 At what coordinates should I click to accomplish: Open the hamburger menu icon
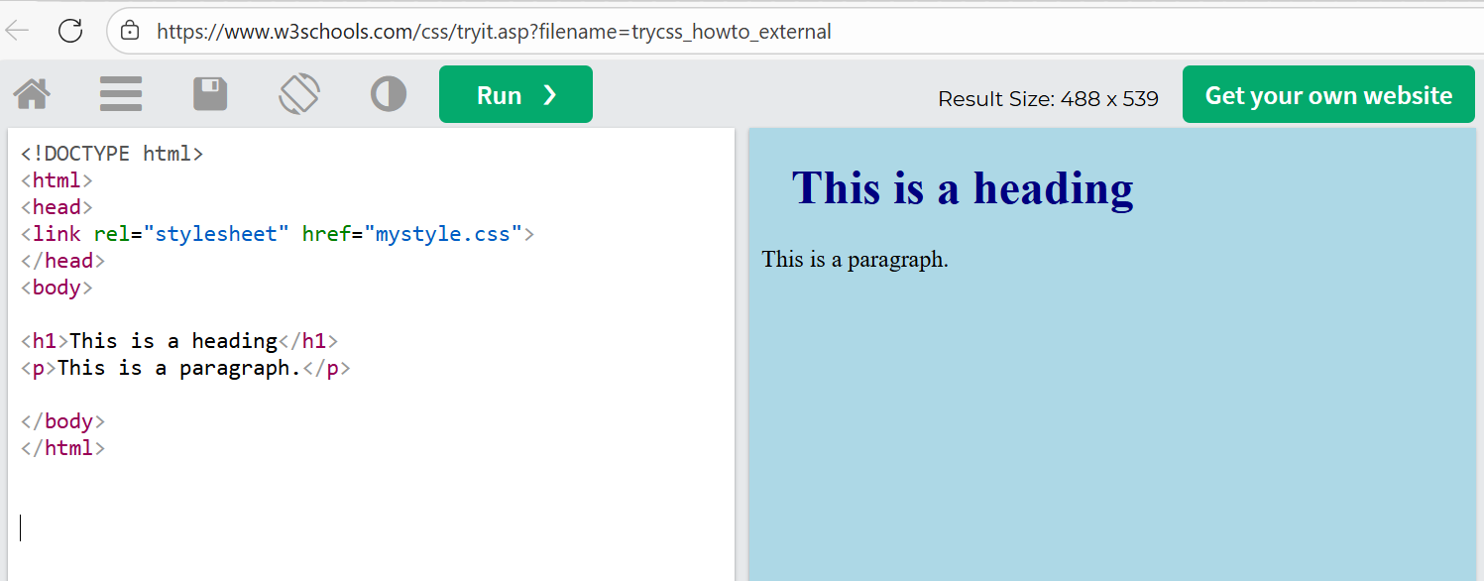(x=121, y=95)
